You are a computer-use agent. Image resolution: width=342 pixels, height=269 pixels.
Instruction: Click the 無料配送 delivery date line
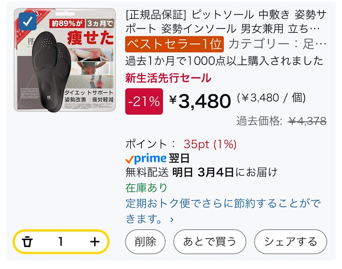point(202,172)
